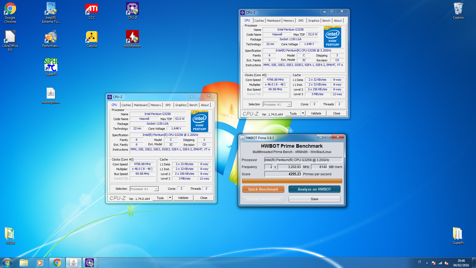Open the ATI CCC desktop icon
Screen dimensions: 476x268
pos(92,11)
